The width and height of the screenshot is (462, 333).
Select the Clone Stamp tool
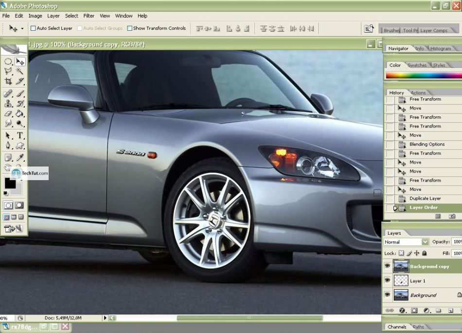click(x=8, y=104)
